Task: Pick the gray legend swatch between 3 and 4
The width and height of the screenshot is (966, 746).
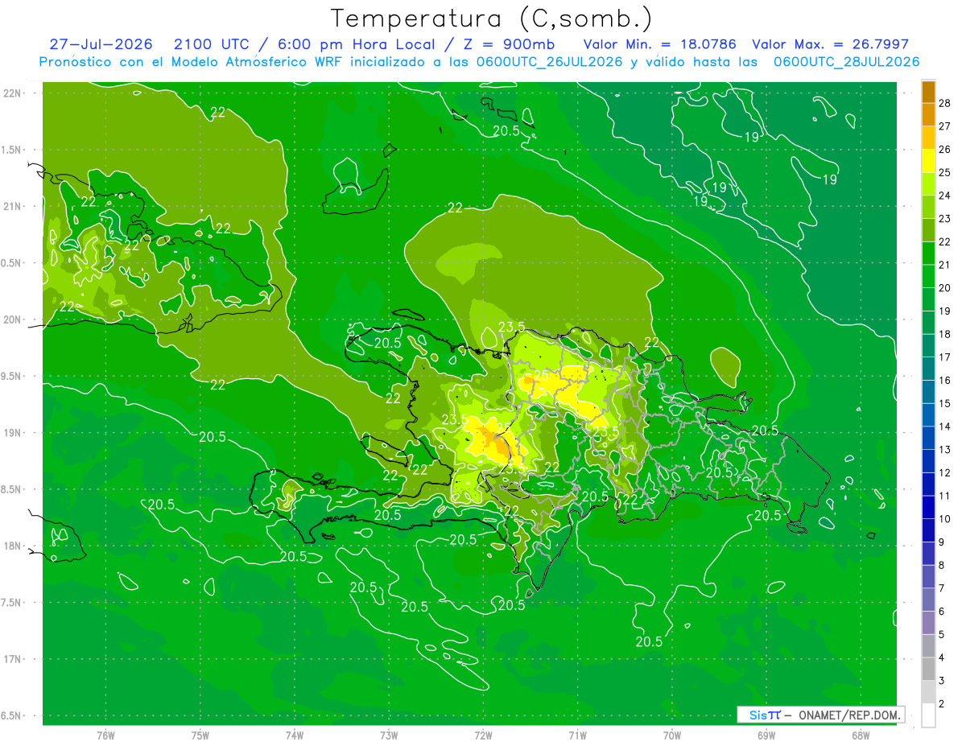Action: [x=928, y=669]
